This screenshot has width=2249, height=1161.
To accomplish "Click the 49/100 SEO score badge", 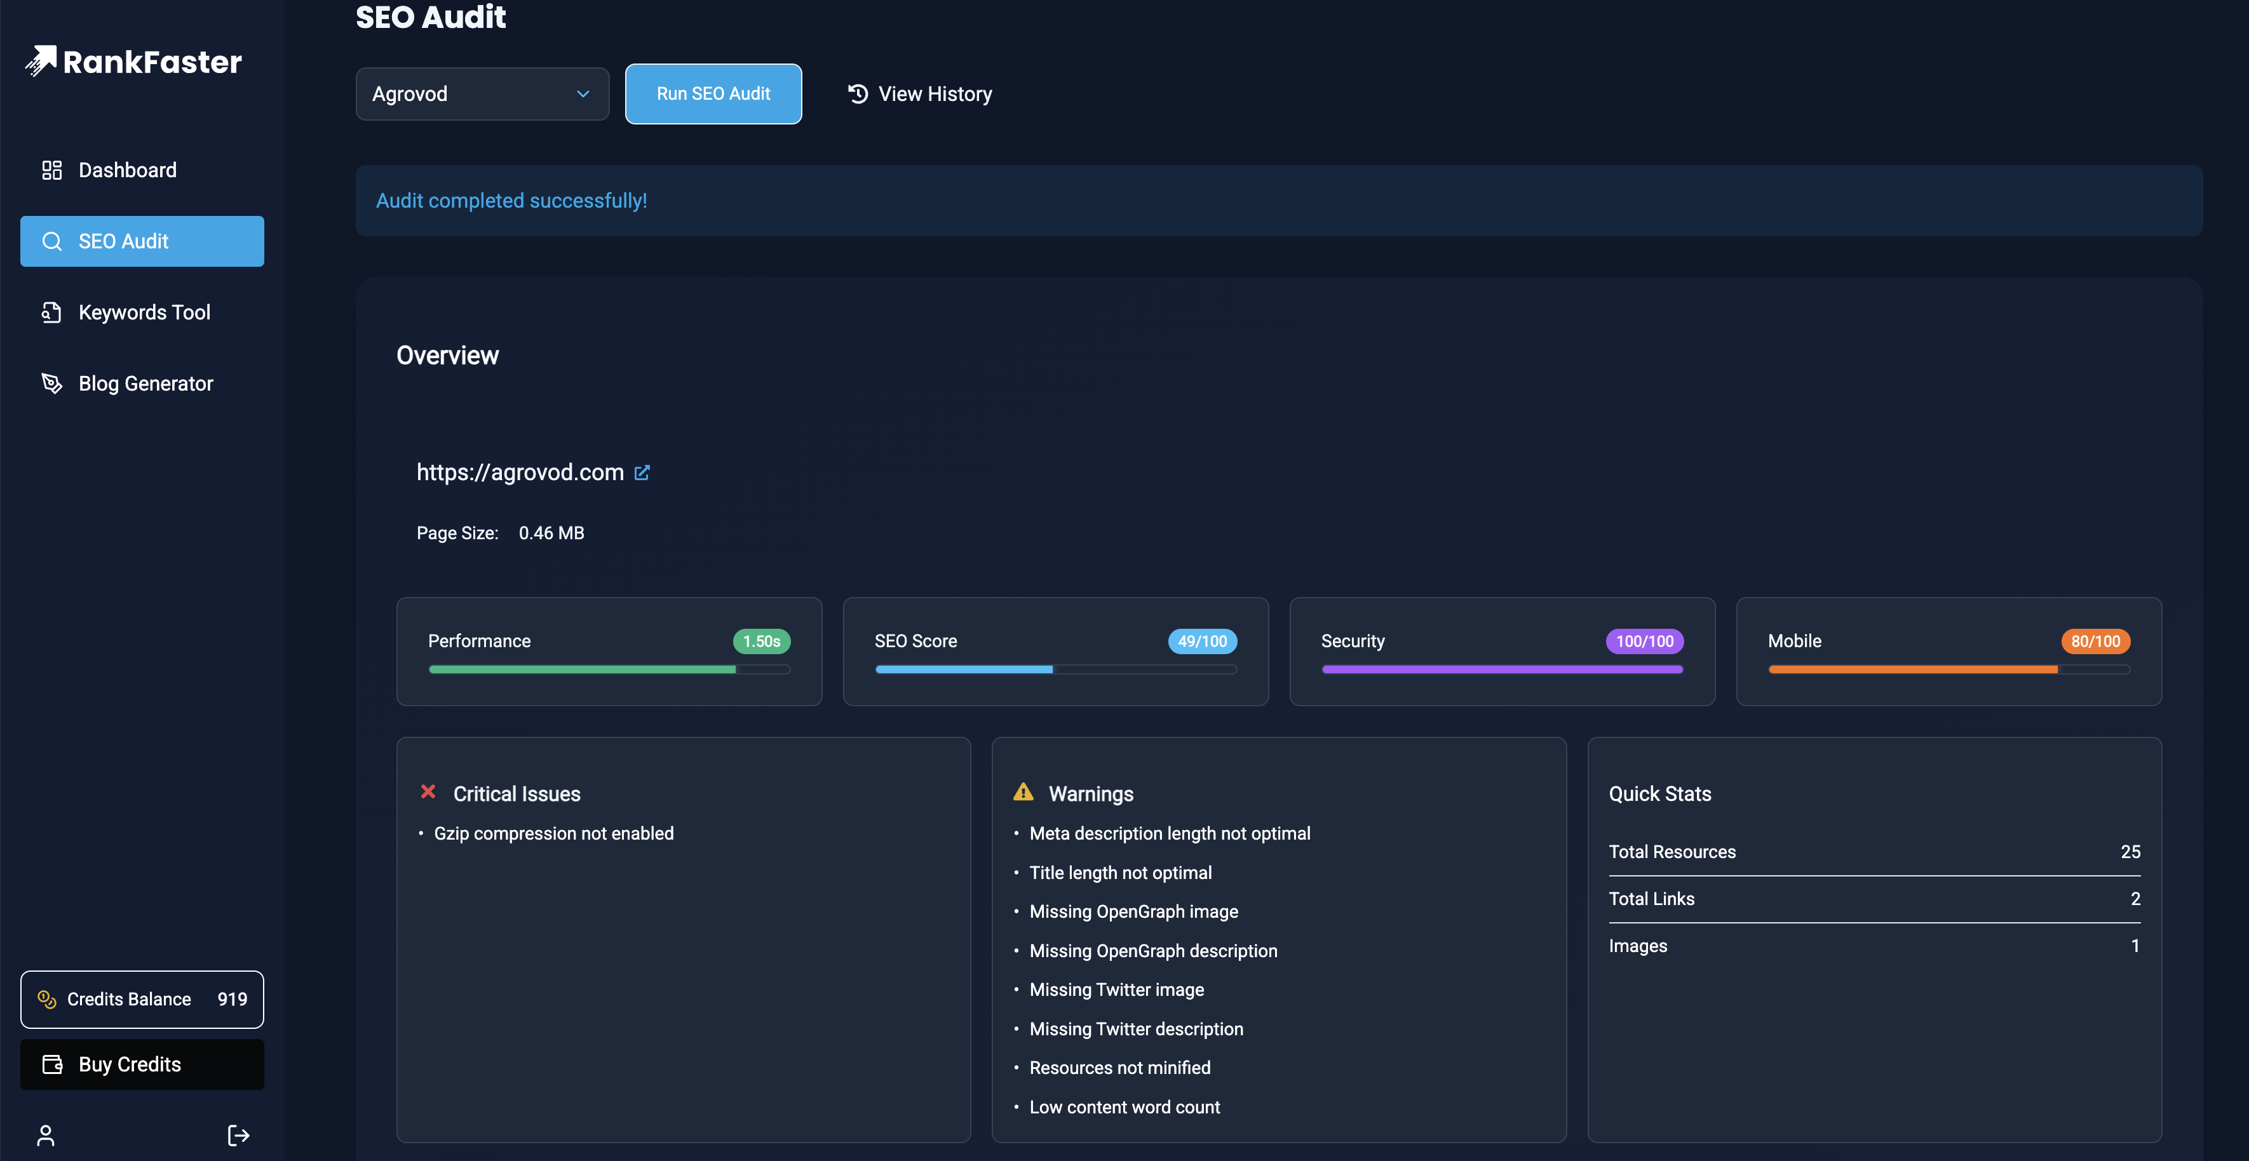I will 1202,641.
